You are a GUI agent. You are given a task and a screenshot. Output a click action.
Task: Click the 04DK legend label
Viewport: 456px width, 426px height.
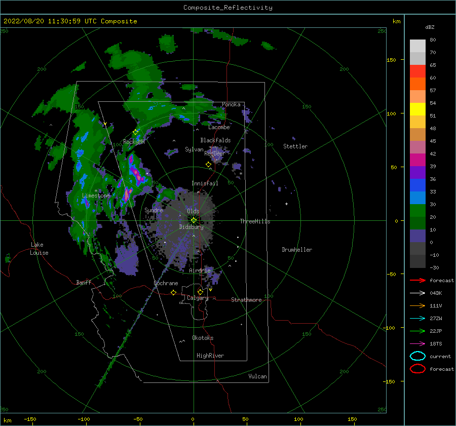coord(436,293)
